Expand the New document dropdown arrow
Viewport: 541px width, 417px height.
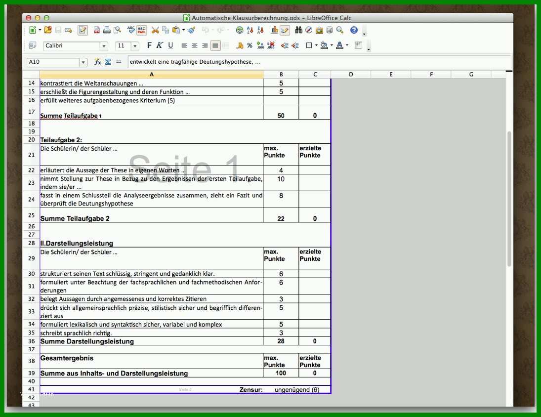[x=40, y=30]
